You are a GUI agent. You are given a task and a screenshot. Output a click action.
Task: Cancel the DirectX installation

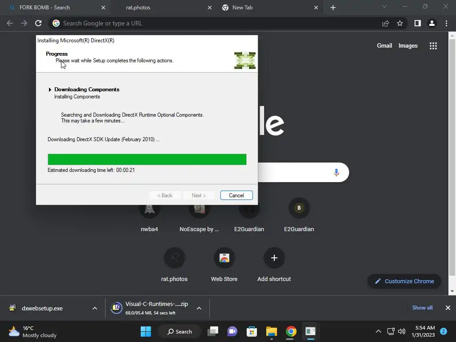236,195
